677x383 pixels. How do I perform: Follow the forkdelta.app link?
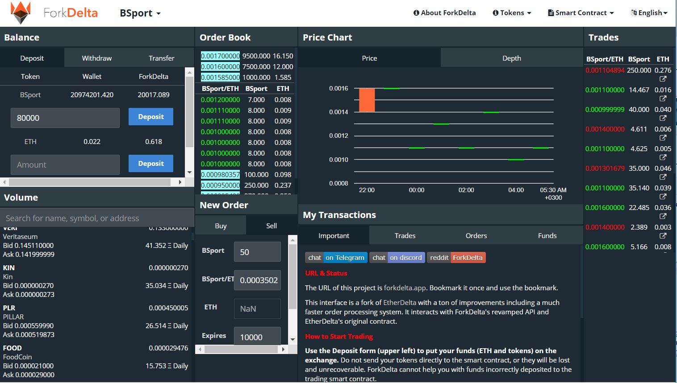coord(405,288)
